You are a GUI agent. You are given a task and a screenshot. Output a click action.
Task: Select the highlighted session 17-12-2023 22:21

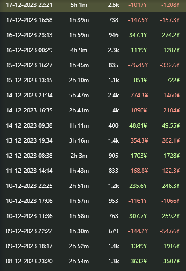[x=93, y=5]
